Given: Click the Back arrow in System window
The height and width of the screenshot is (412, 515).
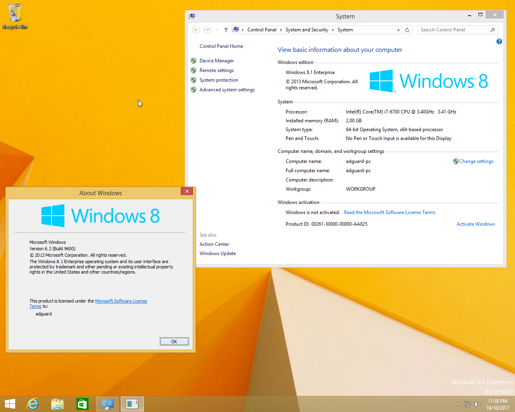Looking at the screenshot, I should point(196,30).
